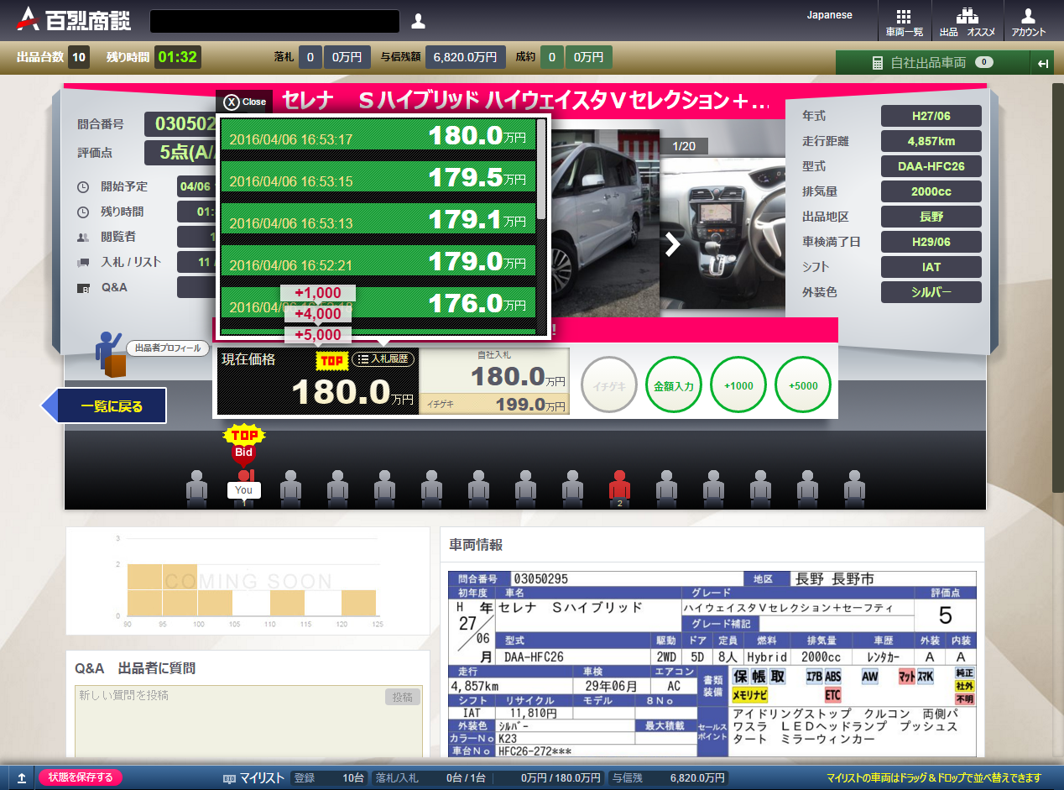This screenshot has width=1064, height=790.
Task: Click the 'You' bidder seat marker
Action: coord(243,490)
